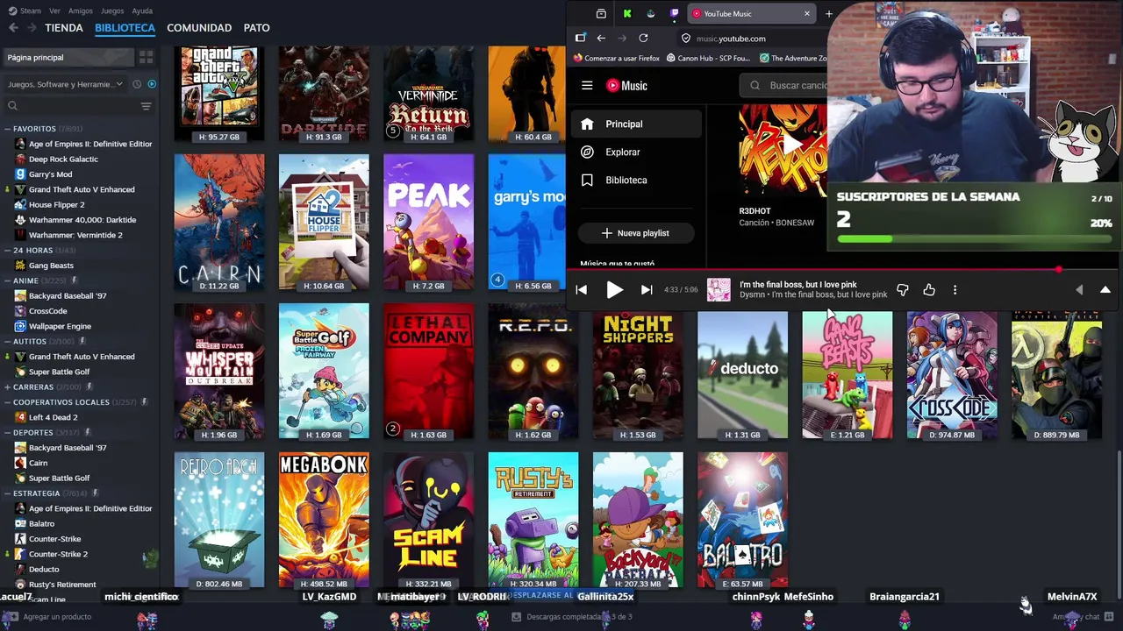The image size is (1123, 631).
Task: Collapse the FAVORITOS collection
Action: point(8,129)
